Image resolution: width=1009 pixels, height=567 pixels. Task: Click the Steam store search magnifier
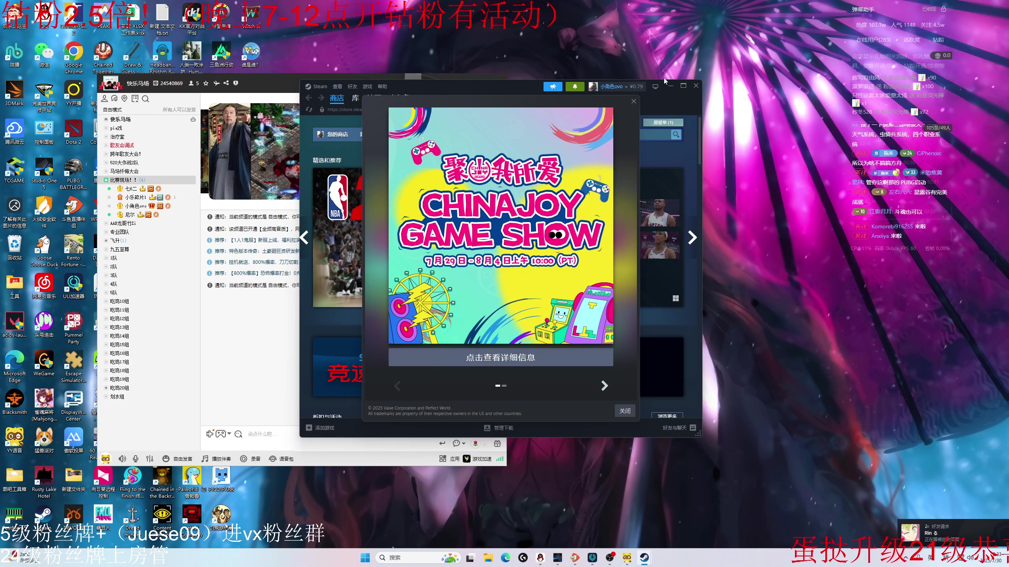click(676, 135)
